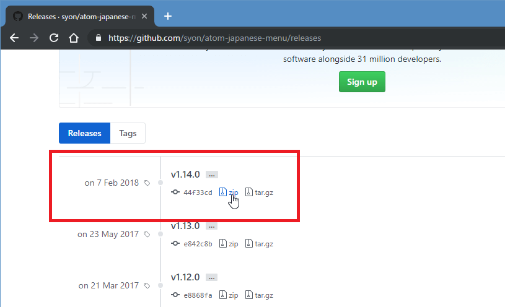Open the v1.14.0 release title link
The image size is (505, 307).
(x=185, y=175)
